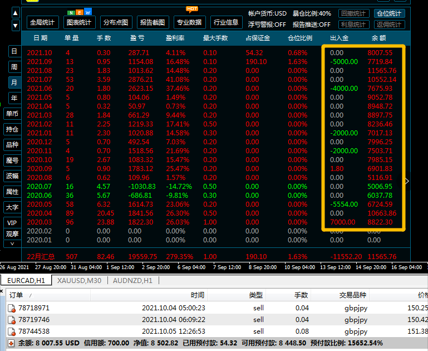Select 持仓 holdings sidebar option
Image resolution: width=428 pixels, height=351 pixels.
point(12,129)
